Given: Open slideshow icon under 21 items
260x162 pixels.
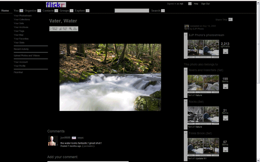Looking at the screenshot, I should [225, 118].
